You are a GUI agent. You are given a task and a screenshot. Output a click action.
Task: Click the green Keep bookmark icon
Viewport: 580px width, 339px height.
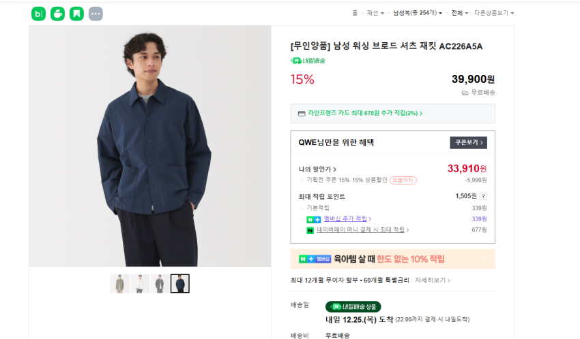tap(76, 14)
